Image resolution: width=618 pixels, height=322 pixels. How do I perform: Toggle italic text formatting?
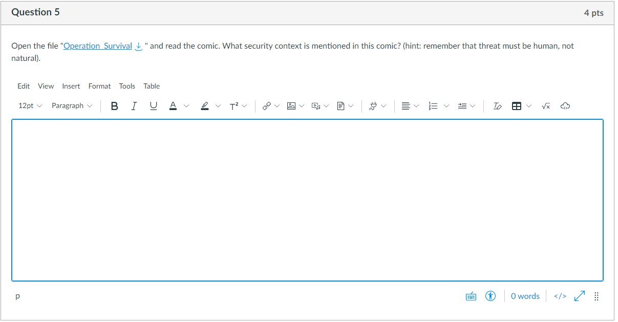point(134,106)
